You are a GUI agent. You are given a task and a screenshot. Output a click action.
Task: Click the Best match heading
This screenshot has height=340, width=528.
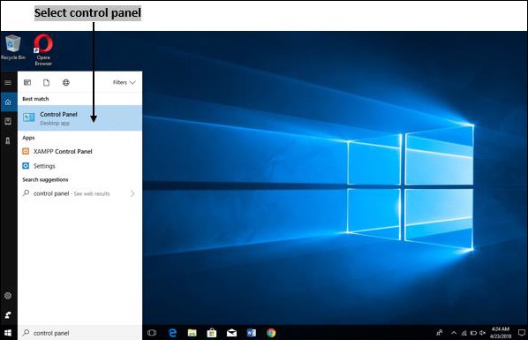[x=35, y=99]
